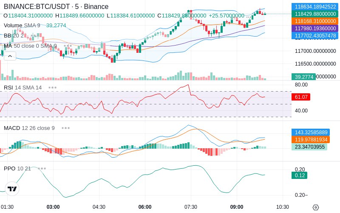Click the 06:00 time axis label
340x213 pixels.
point(145,207)
